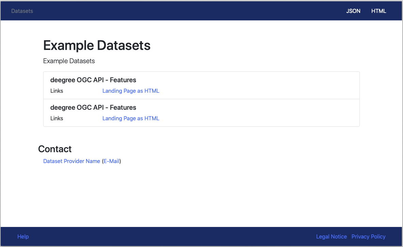The height and width of the screenshot is (247, 403).
Task: Open Landing Page as HTML for the first dataset
Action: pos(131,91)
